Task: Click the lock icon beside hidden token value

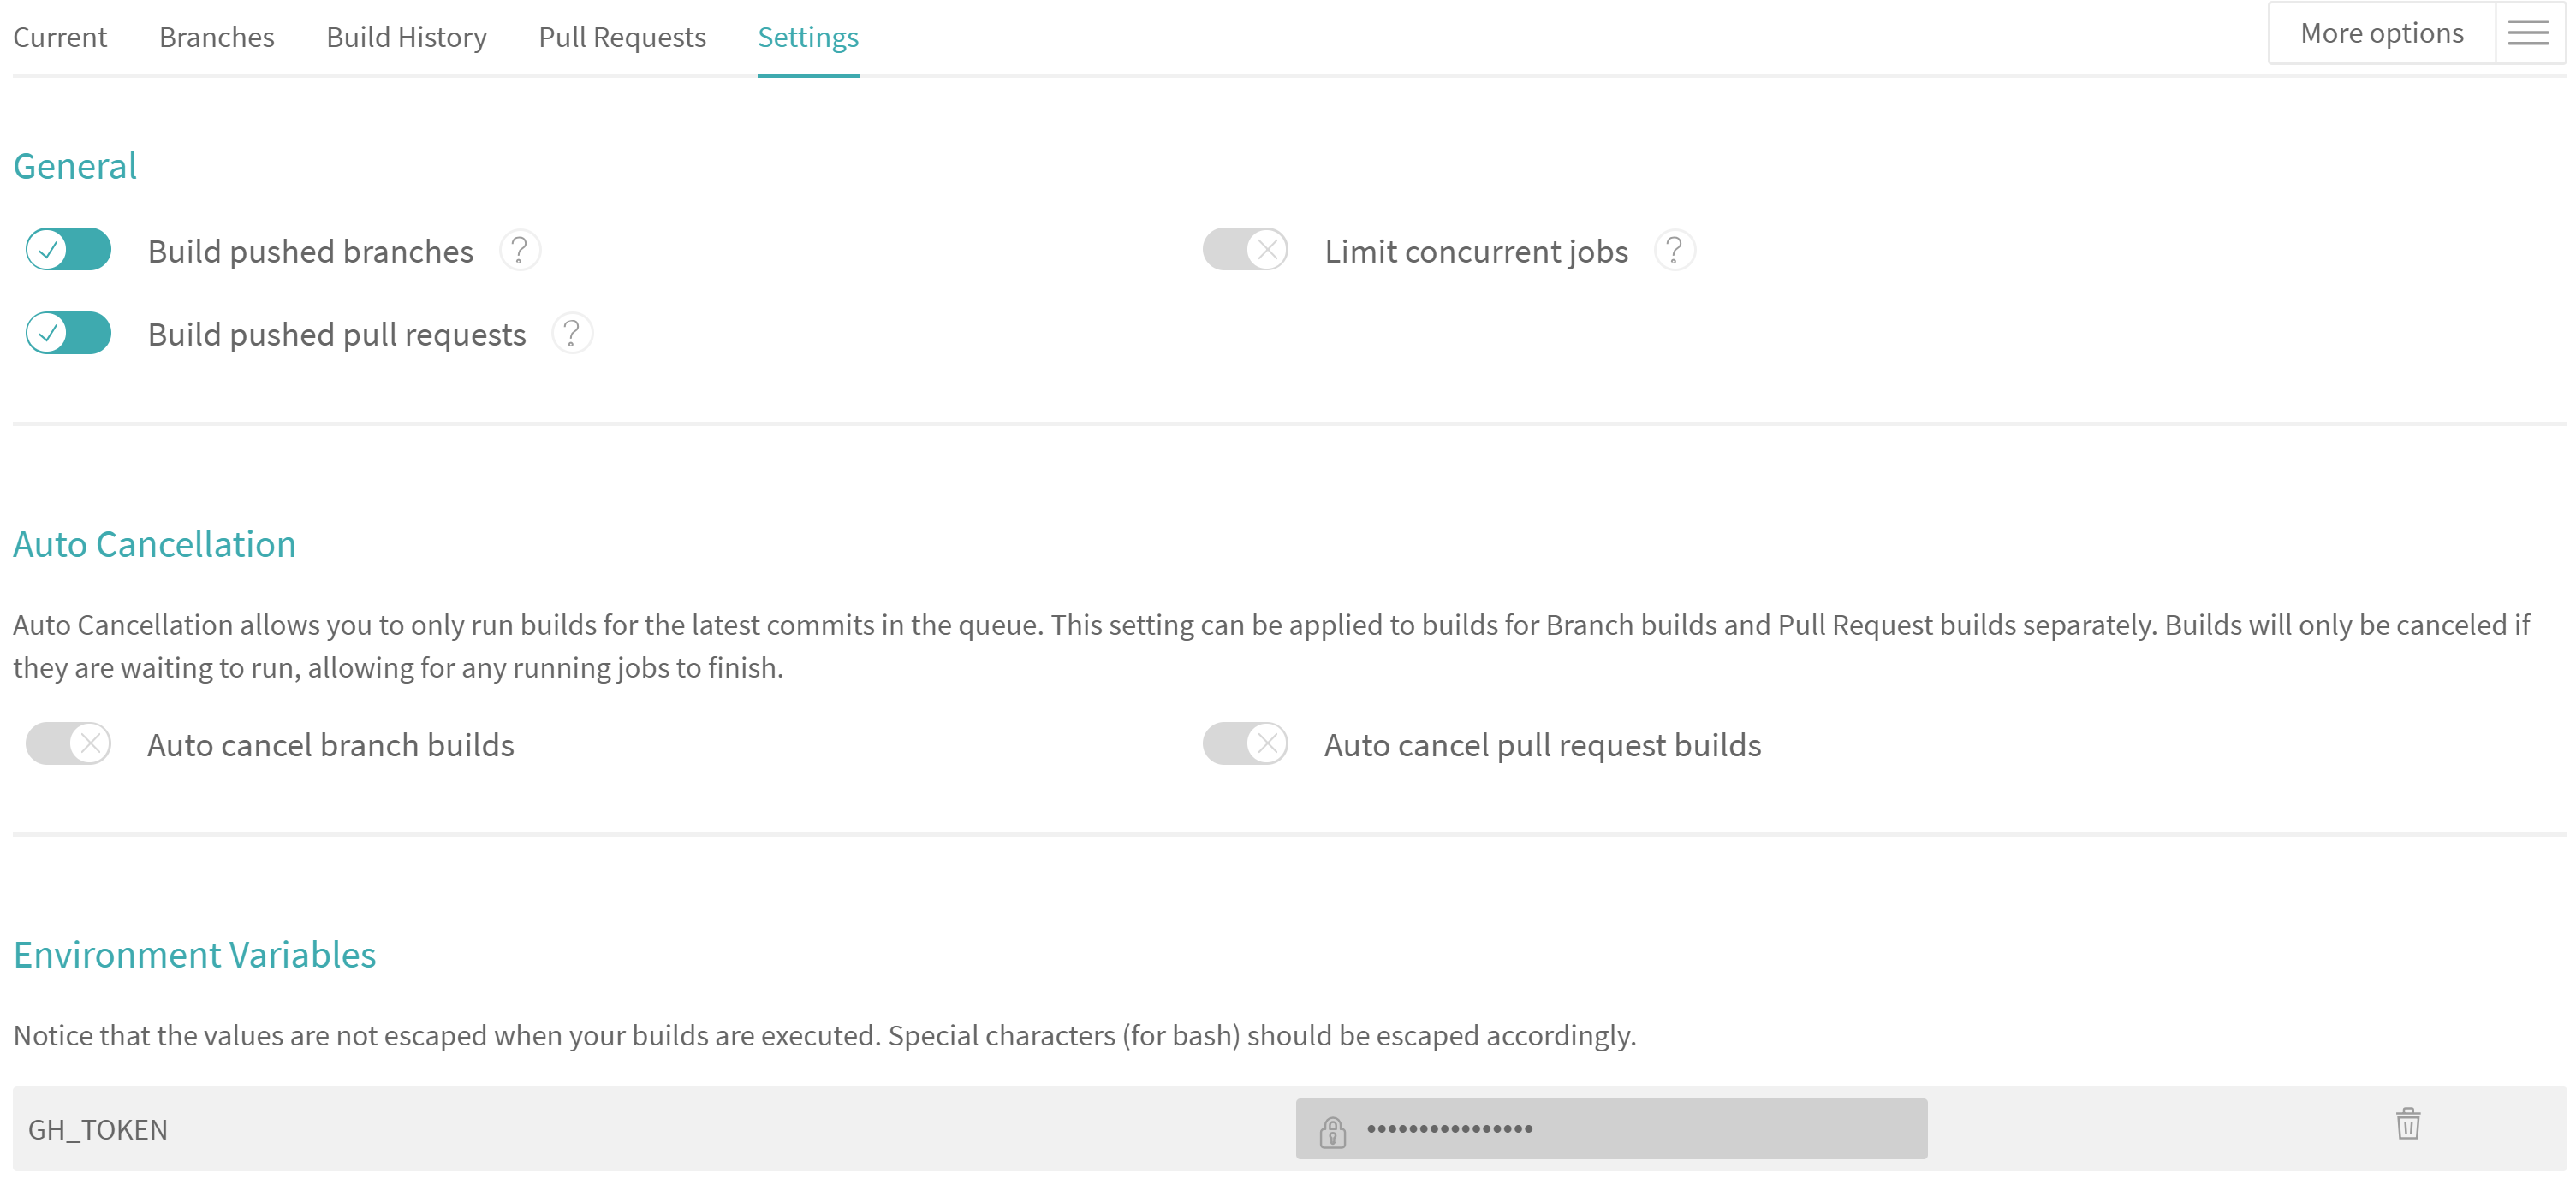Action: 1332,1131
